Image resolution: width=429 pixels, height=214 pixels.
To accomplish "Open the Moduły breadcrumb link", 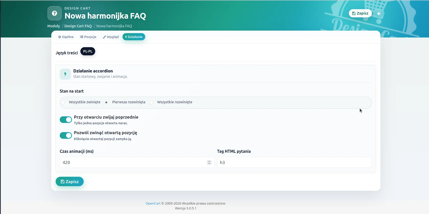I will (x=54, y=26).
